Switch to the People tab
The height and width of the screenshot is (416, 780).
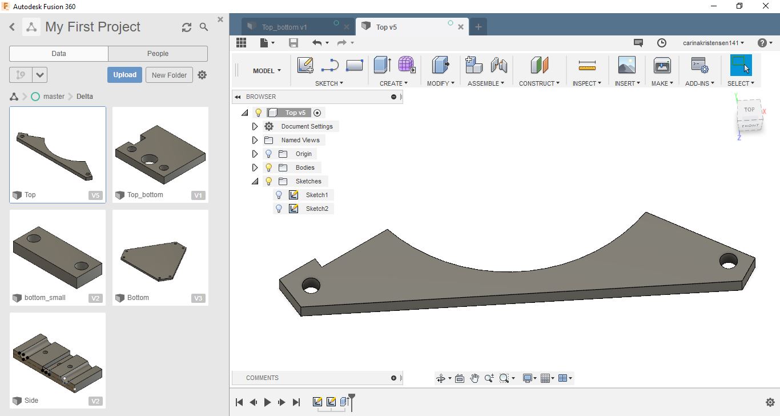pos(158,54)
